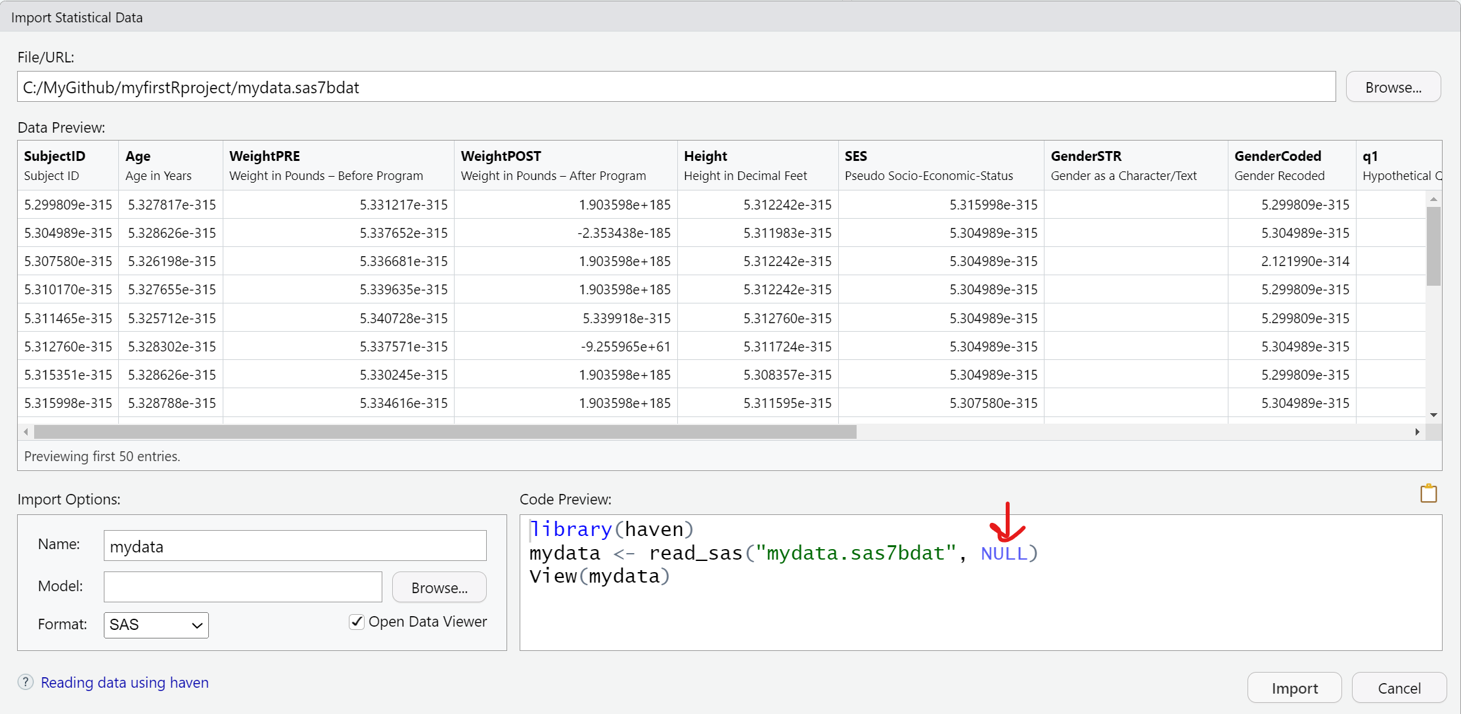Edit the Name field containing mydata
This screenshot has width=1461, height=714.
[x=295, y=546]
